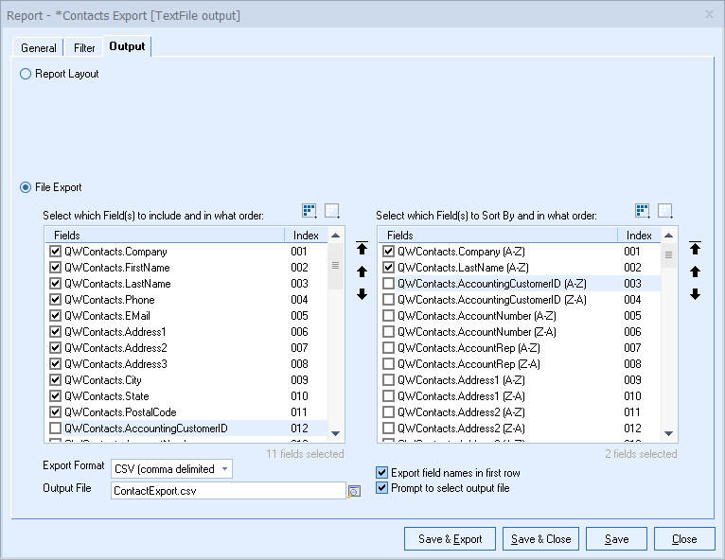
Task: Sort by the Index column in the Sort By list
Action: (x=639, y=236)
